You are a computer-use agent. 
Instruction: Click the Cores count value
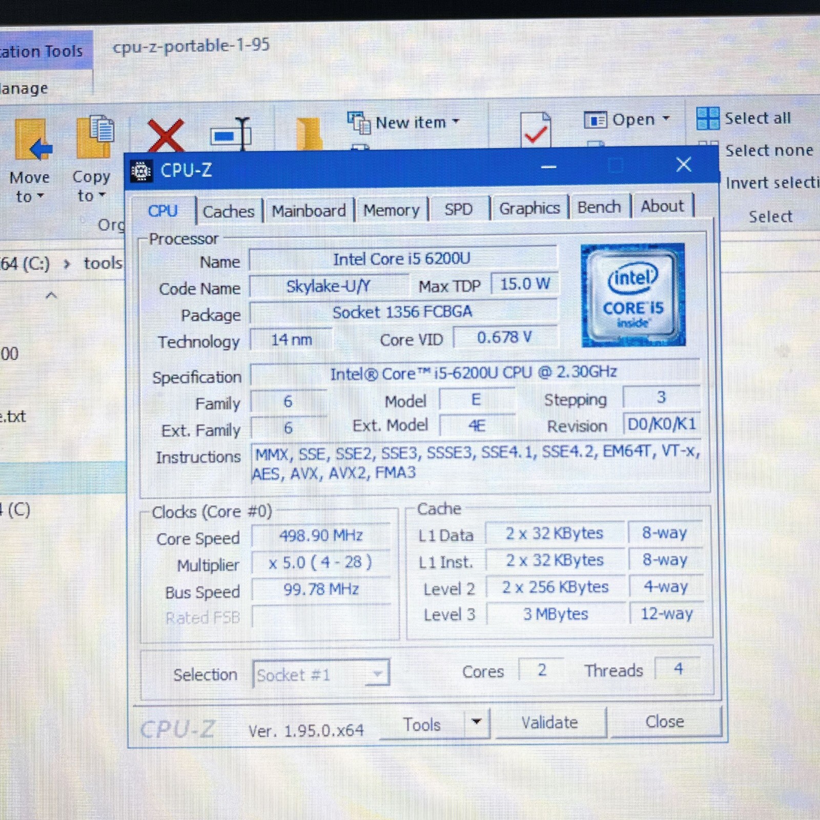(x=542, y=669)
